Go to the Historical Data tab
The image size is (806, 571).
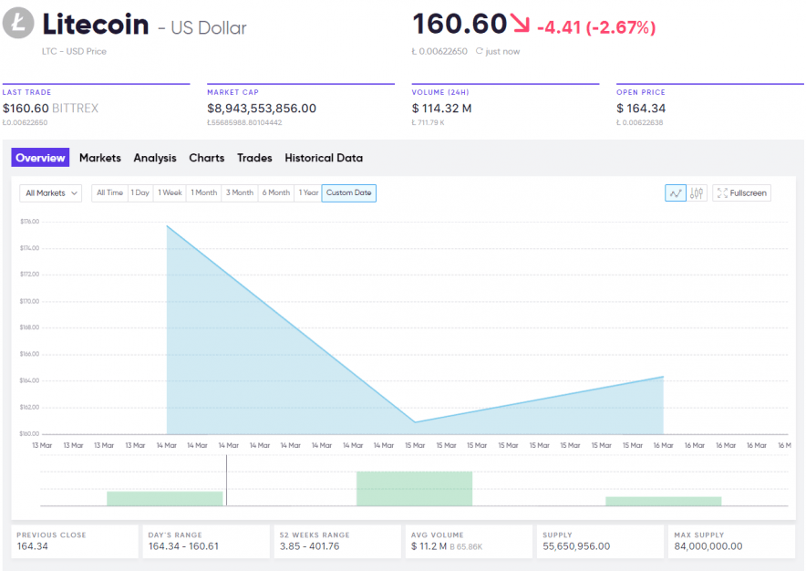coord(324,158)
